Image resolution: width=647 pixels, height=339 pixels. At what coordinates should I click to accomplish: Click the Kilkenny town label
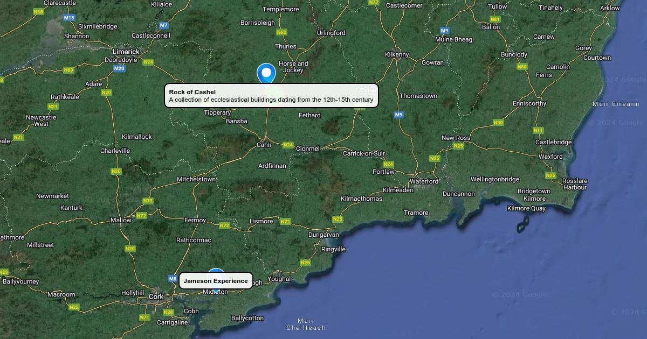(x=397, y=54)
